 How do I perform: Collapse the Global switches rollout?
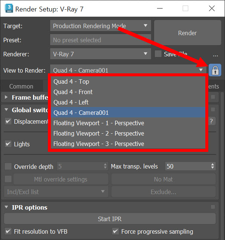point(6,109)
